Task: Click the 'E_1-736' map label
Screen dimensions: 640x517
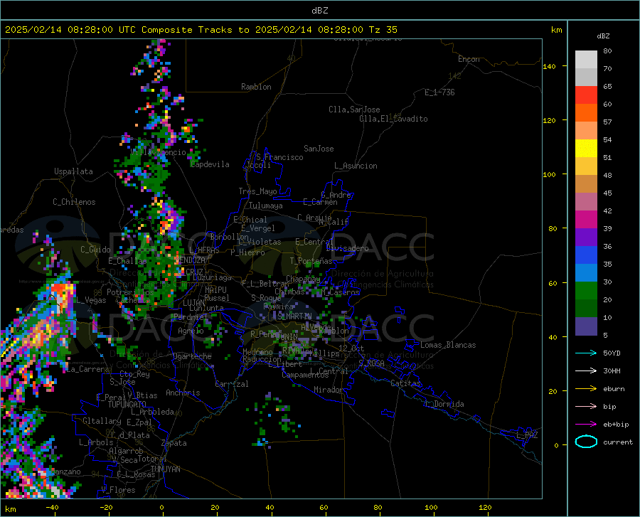Action: (439, 92)
